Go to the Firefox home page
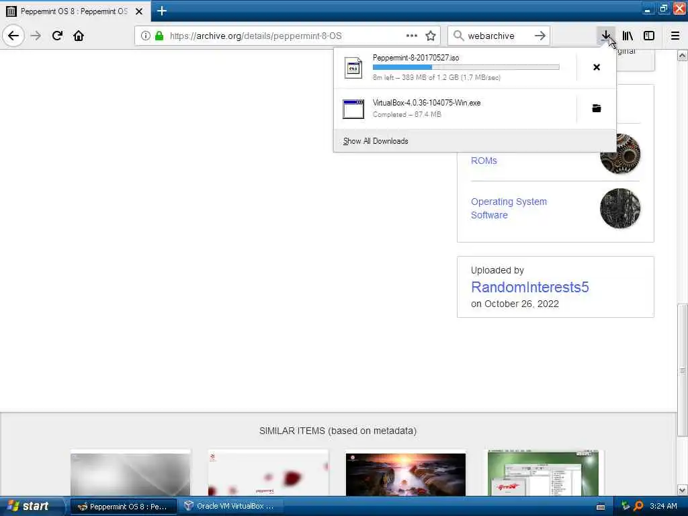The height and width of the screenshot is (516, 688). point(79,36)
